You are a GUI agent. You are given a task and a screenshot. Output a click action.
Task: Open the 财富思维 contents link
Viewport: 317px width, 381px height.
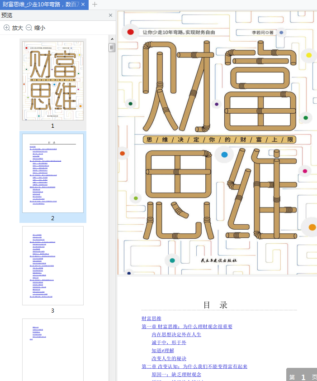(151, 318)
